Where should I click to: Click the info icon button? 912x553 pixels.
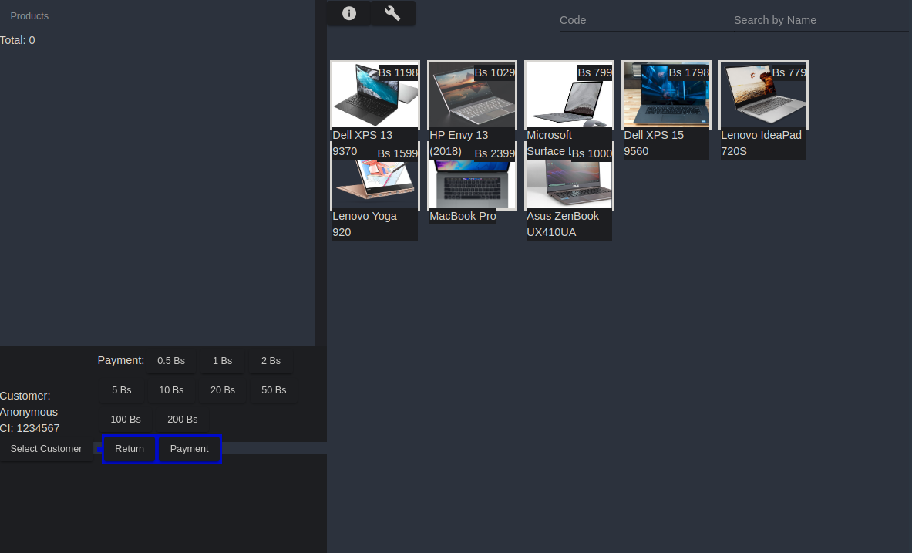pos(349,13)
